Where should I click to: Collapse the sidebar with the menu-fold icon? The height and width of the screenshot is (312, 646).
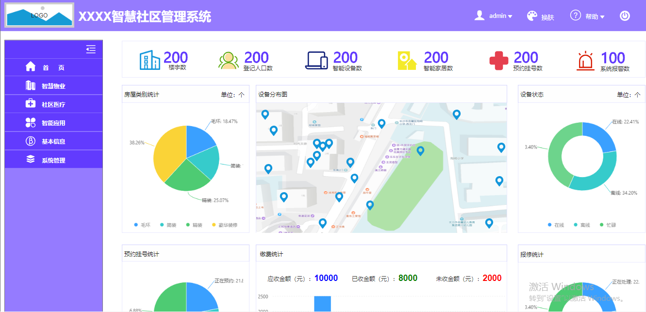[x=91, y=49]
